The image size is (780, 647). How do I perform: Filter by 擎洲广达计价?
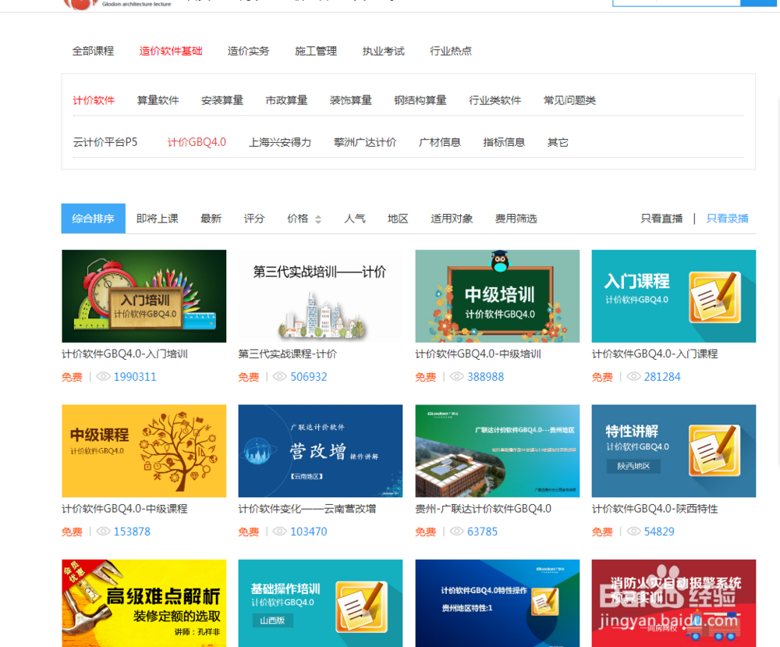(x=365, y=142)
